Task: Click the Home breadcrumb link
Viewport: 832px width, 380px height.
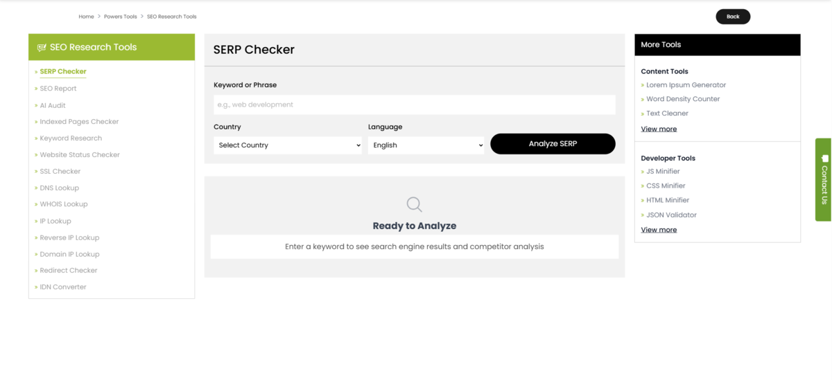Action: tap(86, 17)
